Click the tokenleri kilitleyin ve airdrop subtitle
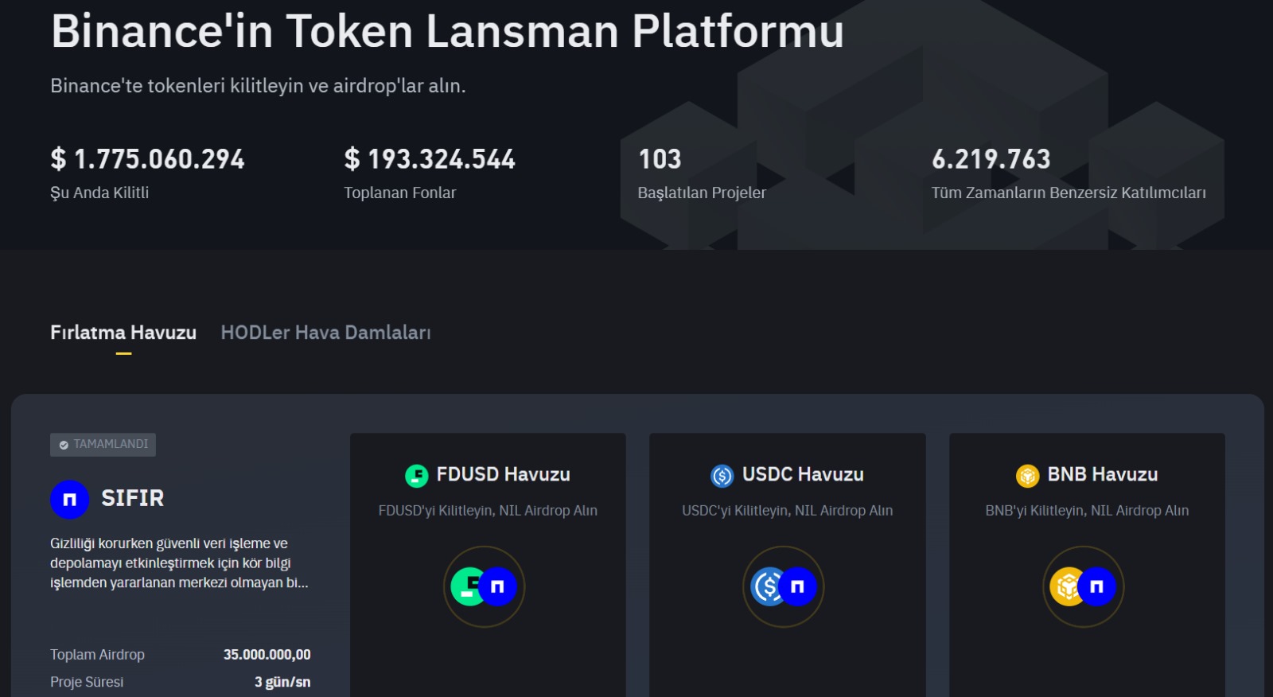 258,86
